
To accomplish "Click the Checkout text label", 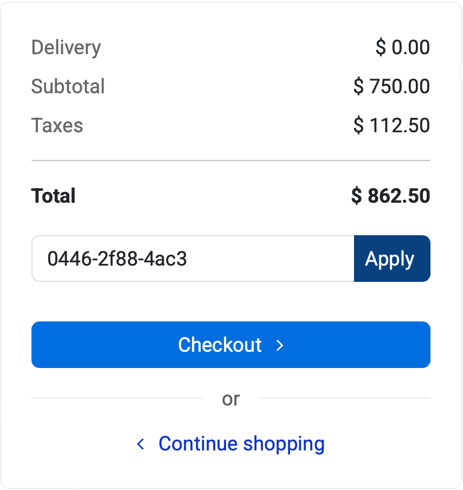I will pyautogui.click(x=219, y=345).
